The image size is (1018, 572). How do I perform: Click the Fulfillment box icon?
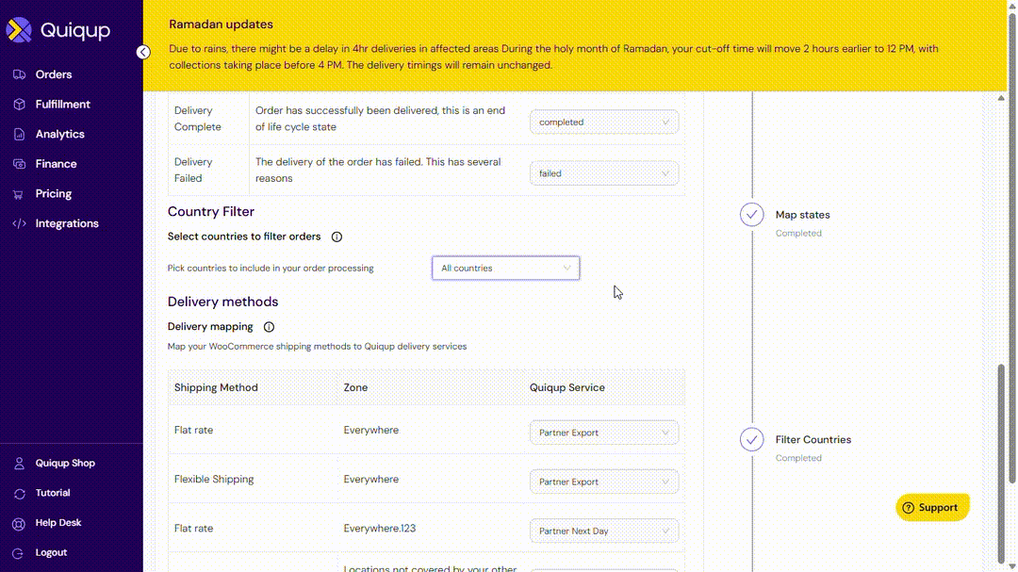19,105
